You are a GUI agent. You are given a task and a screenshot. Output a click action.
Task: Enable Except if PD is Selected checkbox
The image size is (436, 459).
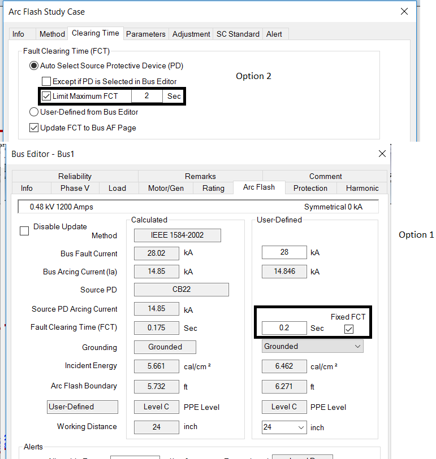(x=46, y=81)
